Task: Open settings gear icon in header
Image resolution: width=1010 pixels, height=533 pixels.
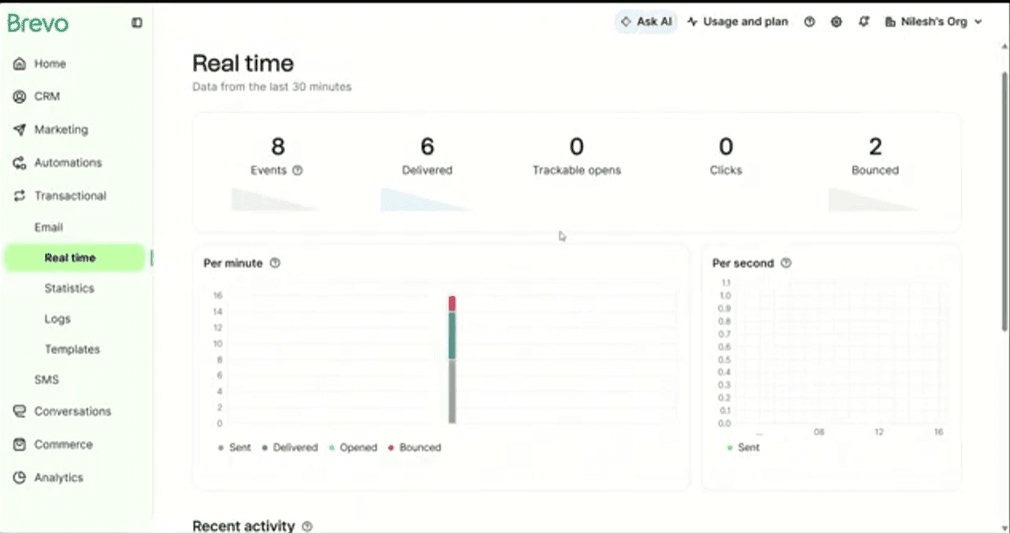Action: pos(837,22)
